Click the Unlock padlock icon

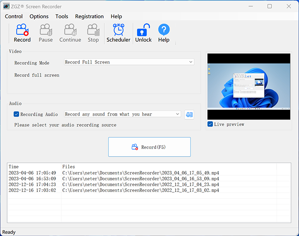[x=143, y=33]
